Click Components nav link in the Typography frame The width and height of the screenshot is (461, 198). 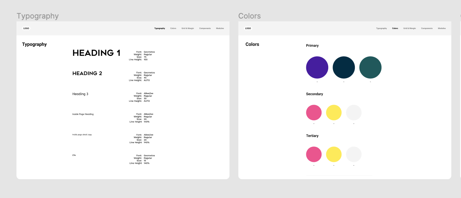click(x=205, y=28)
